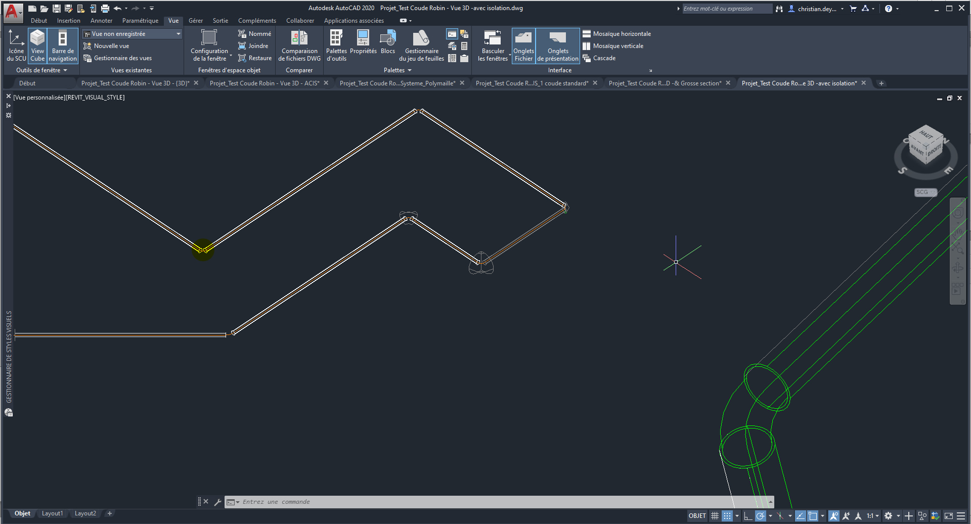Open Gestionnaire du jeu de feuilles
The height and width of the screenshot is (524, 971).
click(x=421, y=45)
